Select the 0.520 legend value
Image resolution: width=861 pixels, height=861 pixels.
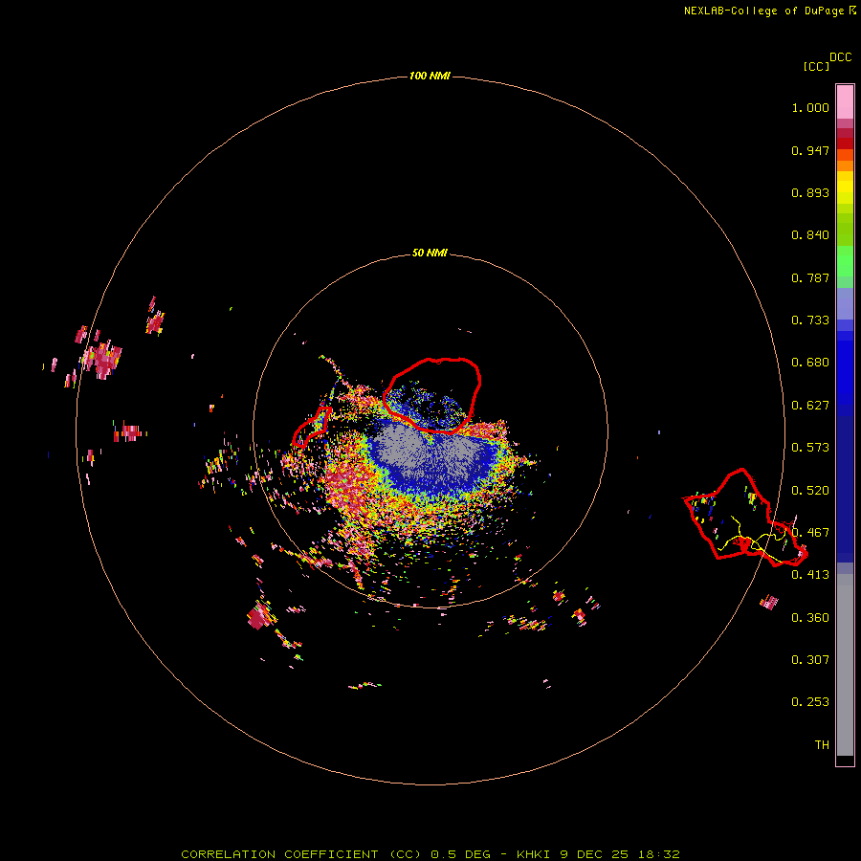810,491
